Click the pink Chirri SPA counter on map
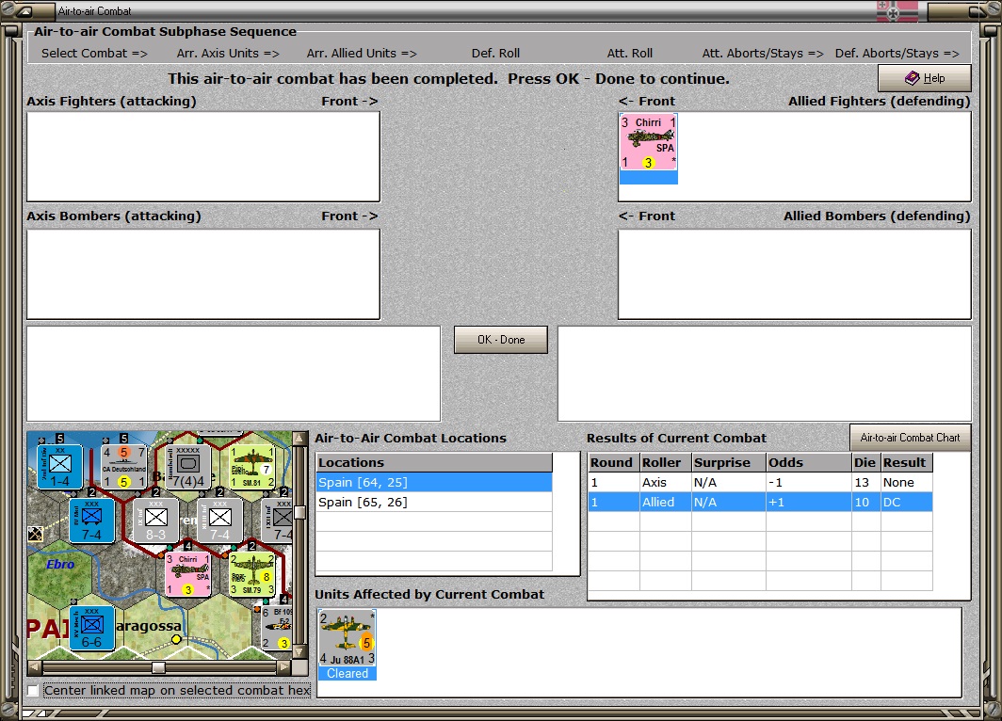 click(x=188, y=574)
